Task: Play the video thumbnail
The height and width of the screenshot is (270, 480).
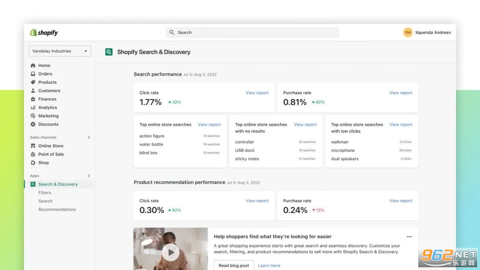Action: click(x=170, y=253)
